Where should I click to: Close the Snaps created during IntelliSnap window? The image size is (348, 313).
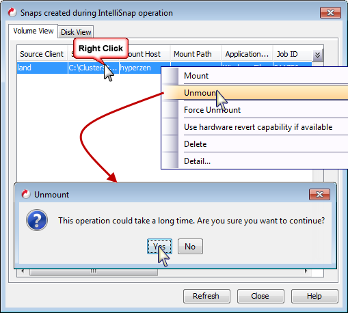(x=330, y=12)
